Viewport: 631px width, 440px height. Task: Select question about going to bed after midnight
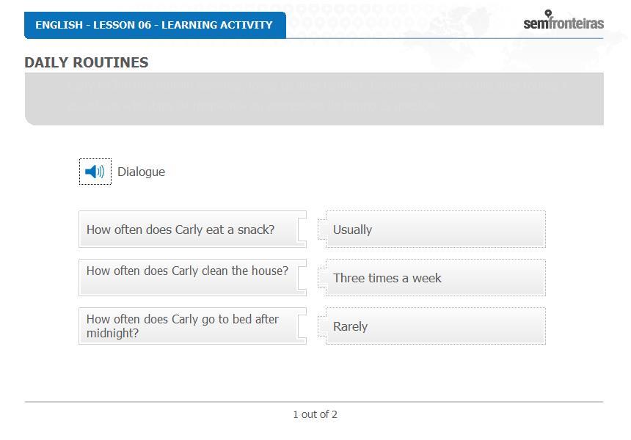tap(192, 326)
